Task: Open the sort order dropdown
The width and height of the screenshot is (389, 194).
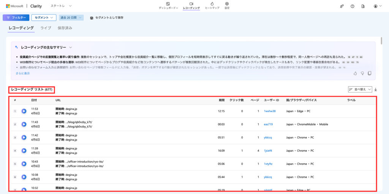Action: pos(360,90)
